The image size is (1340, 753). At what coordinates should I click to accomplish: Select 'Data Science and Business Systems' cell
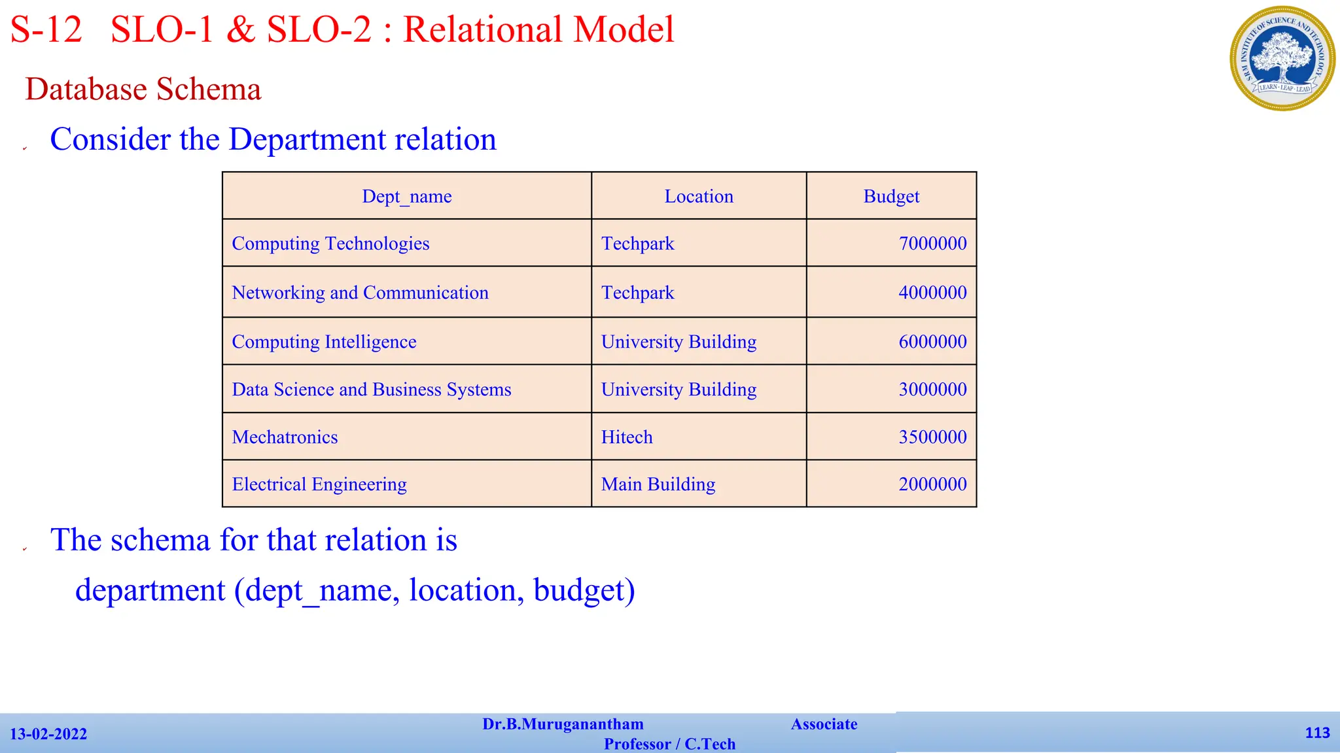(407, 389)
